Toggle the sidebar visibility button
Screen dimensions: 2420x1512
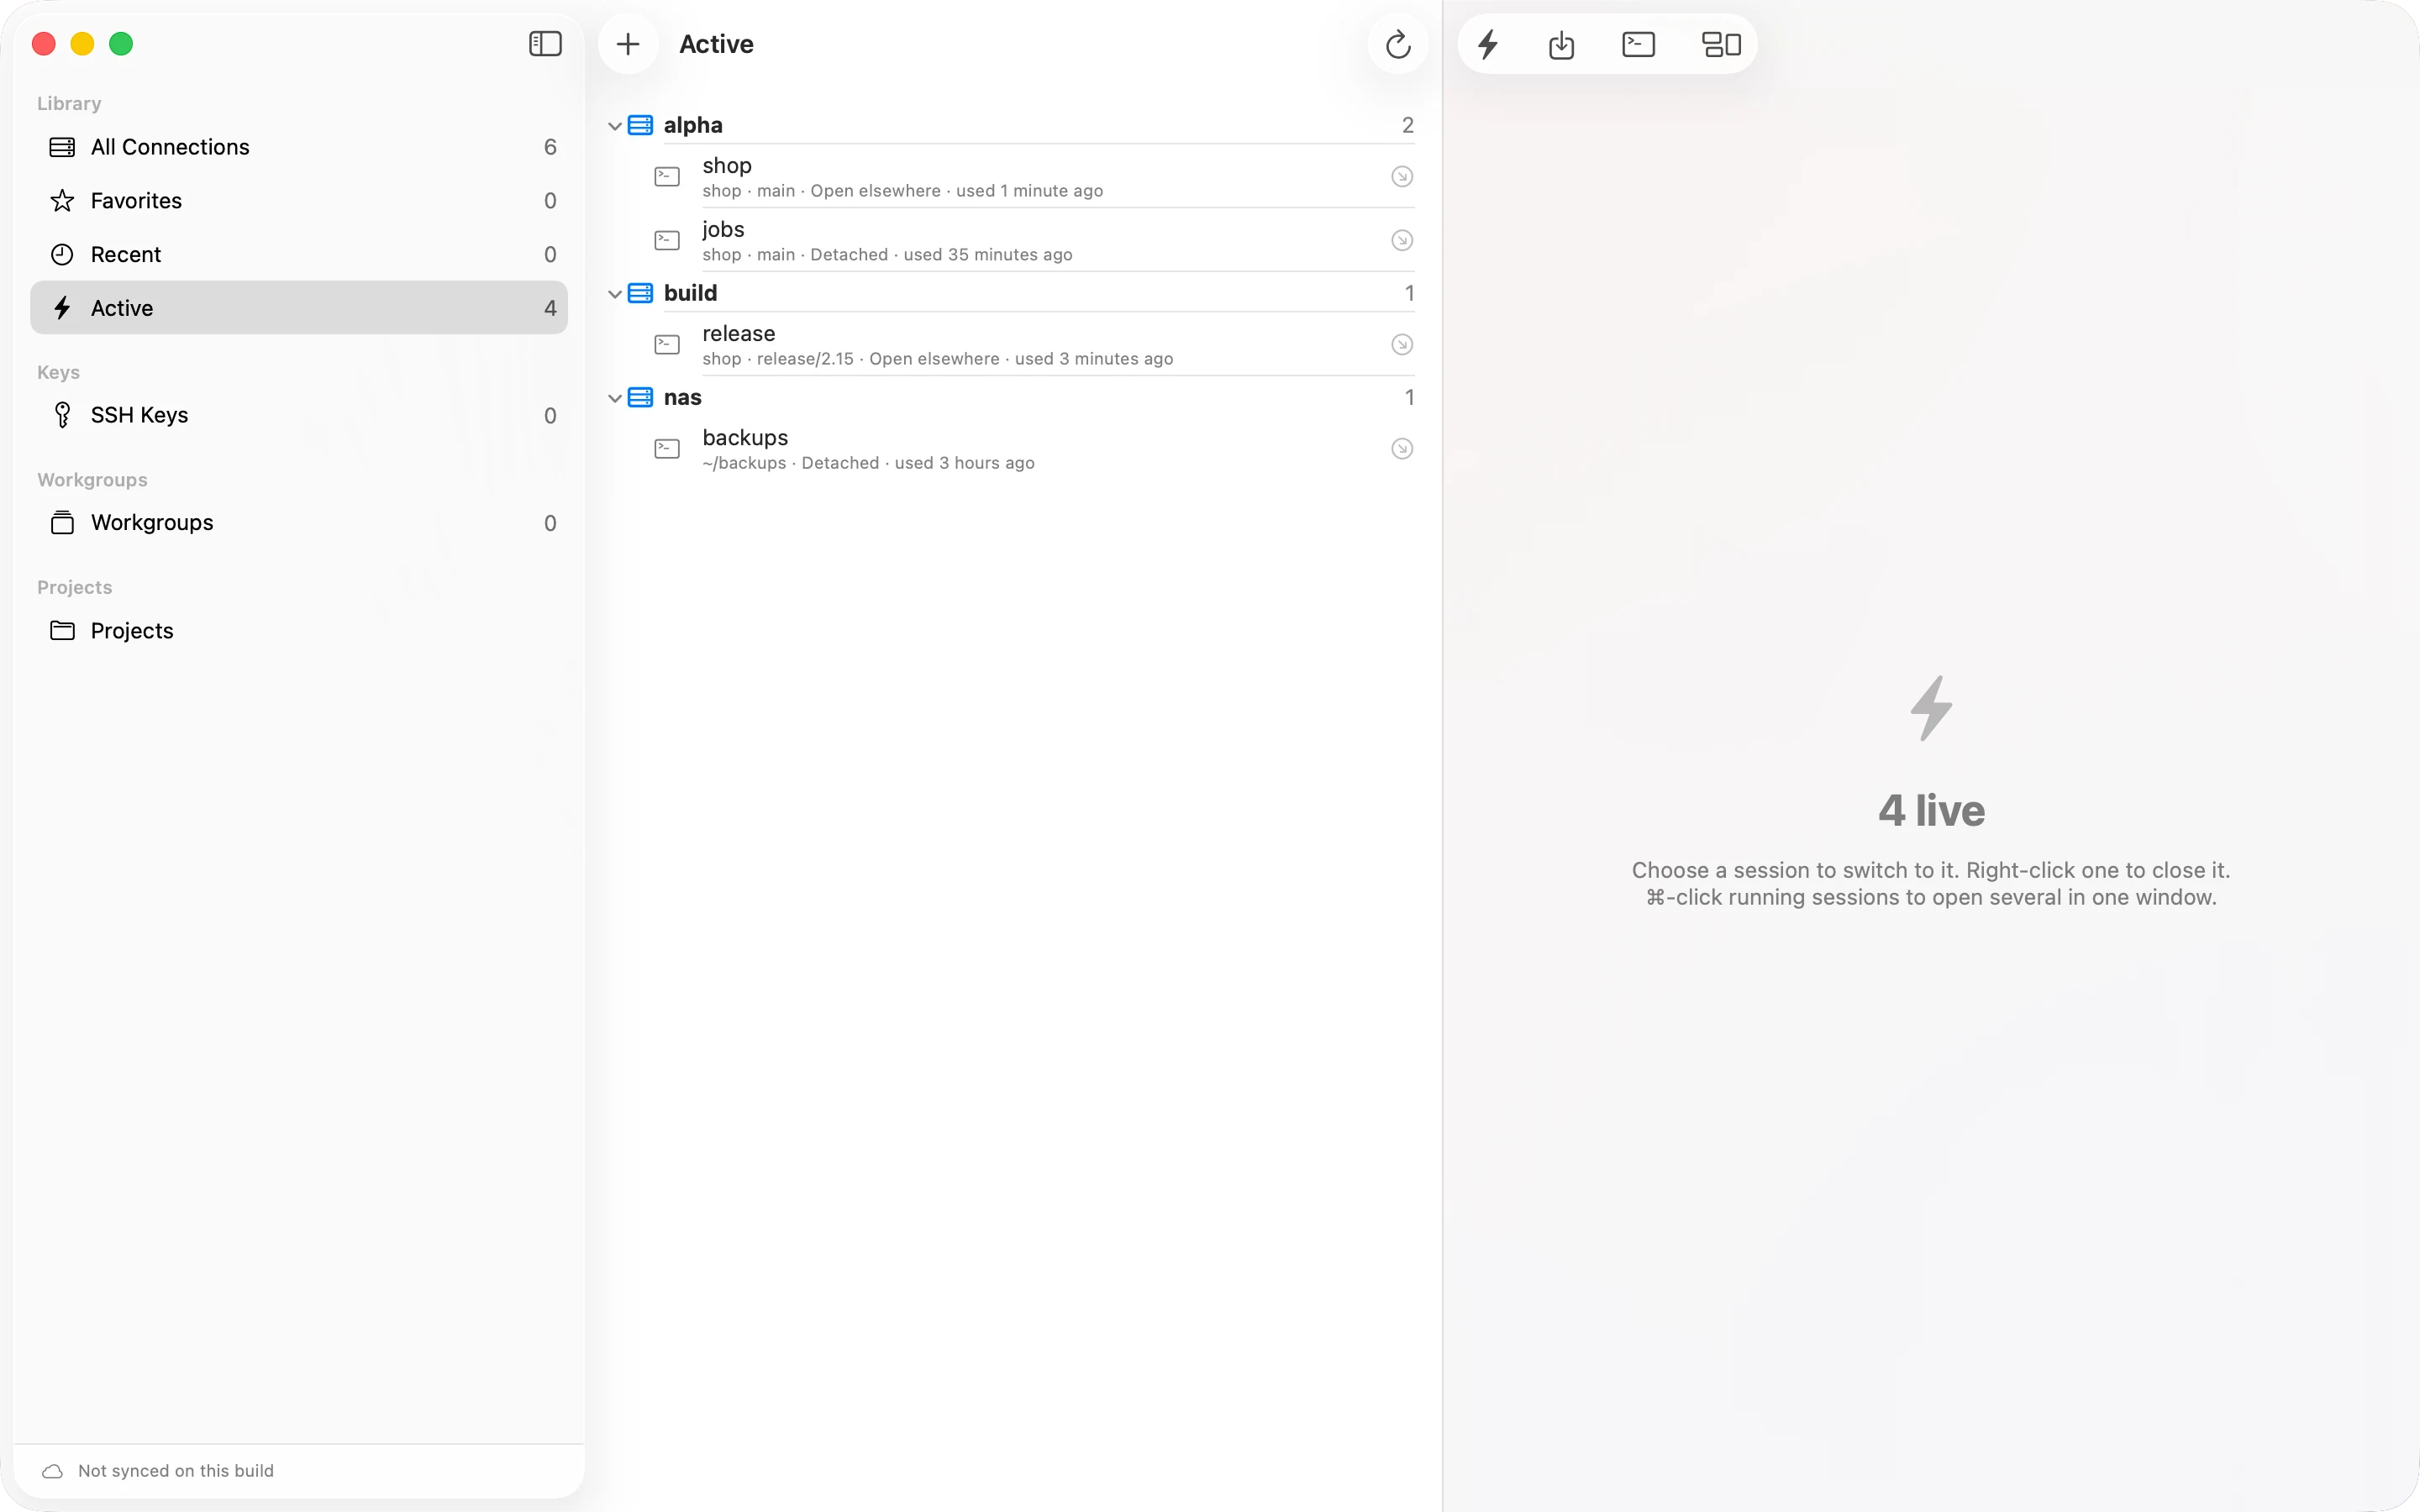pos(545,44)
